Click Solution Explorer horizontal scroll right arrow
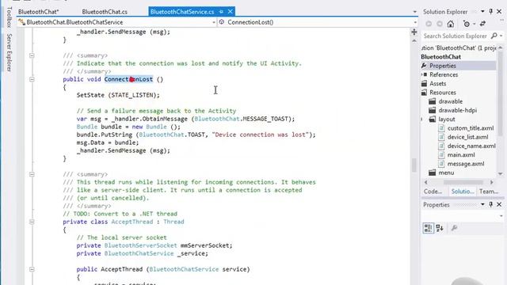 tap(491, 182)
